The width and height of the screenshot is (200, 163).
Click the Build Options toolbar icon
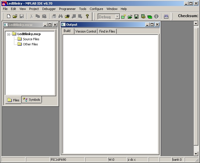pos(143,17)
